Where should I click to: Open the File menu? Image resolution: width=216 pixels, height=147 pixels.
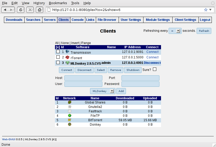4,3
